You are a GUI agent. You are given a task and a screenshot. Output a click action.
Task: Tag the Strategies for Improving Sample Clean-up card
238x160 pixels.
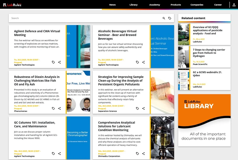(137, 109)
